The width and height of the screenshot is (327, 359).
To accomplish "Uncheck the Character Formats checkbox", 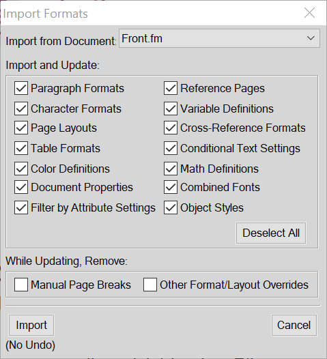I will pyautogui.click(x=21, y=109).
